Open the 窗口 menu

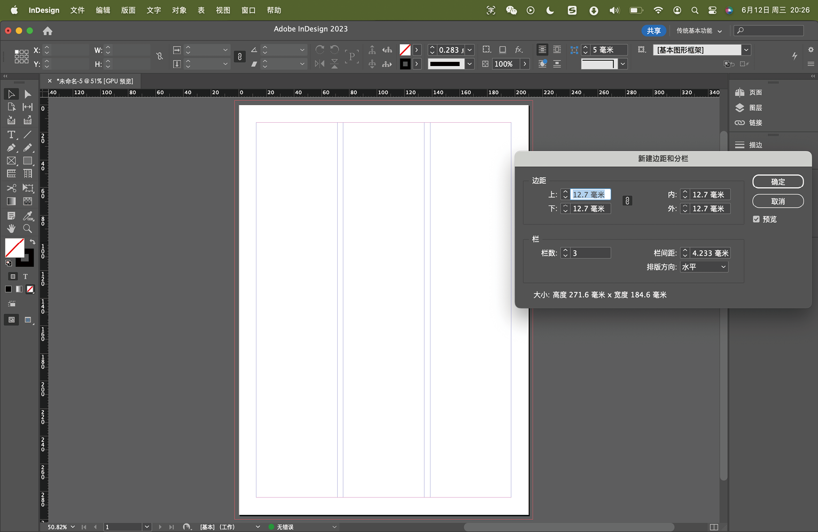248,10
